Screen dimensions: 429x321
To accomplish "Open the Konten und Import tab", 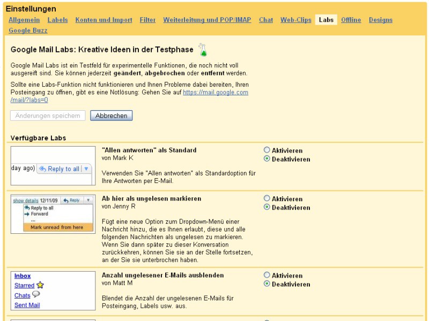I will click(103, 20).
